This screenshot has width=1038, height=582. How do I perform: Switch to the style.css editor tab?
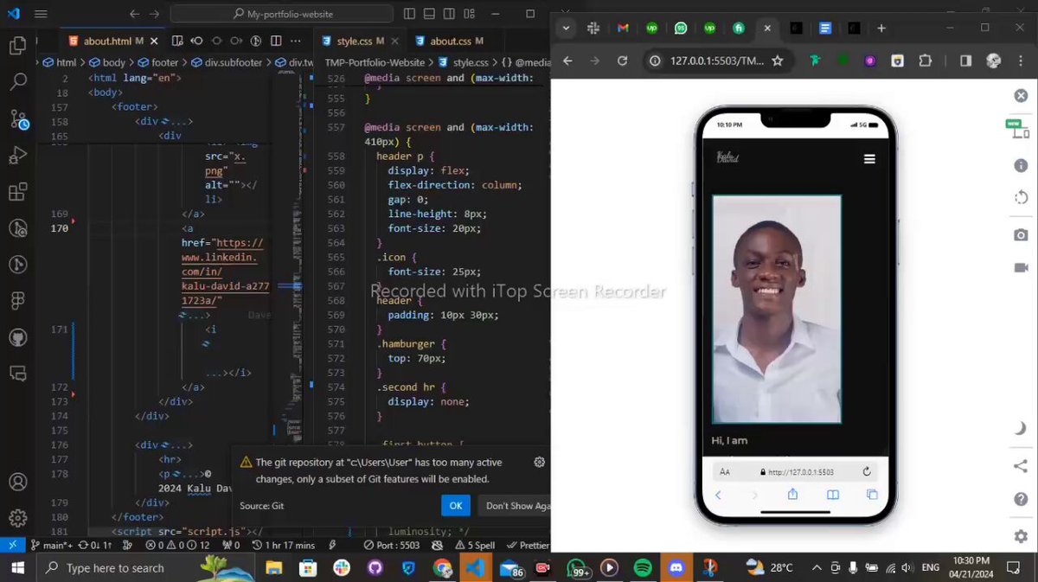tap(355, 41)
